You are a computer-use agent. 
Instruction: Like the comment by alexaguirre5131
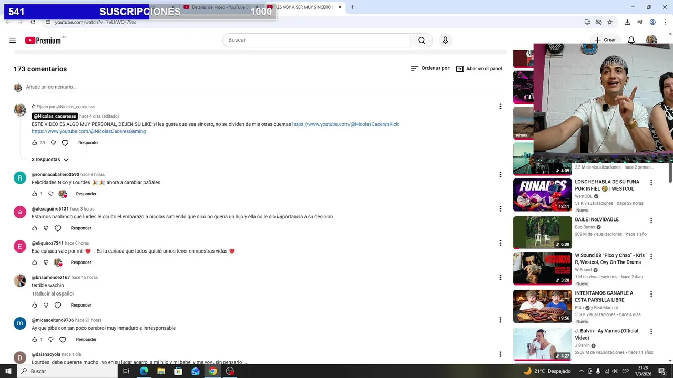(35, 228)
